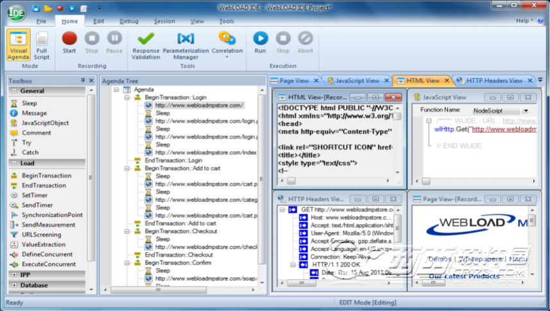Select EndTransaction in the Toolbox
The height and width of the screenshot is (311, 550).
pyautogui.click(x=44, y=185)
